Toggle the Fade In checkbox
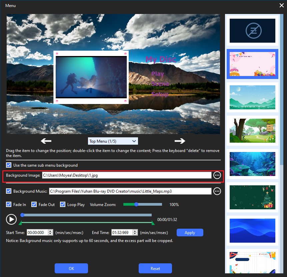 click(9, 205)
